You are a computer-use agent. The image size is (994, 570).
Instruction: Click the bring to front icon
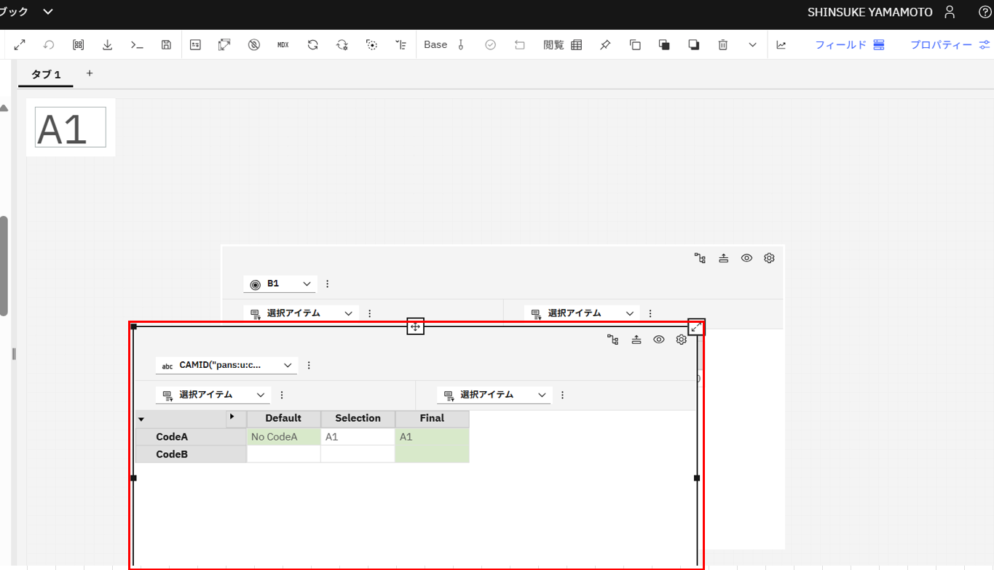[664, 45]
